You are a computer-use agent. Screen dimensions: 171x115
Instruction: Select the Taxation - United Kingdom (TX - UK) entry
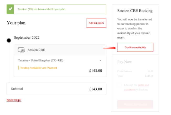click(40, 61)
